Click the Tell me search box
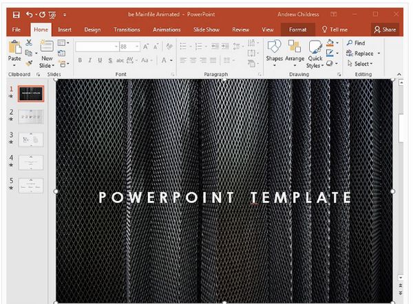 [x=335, y=30]
